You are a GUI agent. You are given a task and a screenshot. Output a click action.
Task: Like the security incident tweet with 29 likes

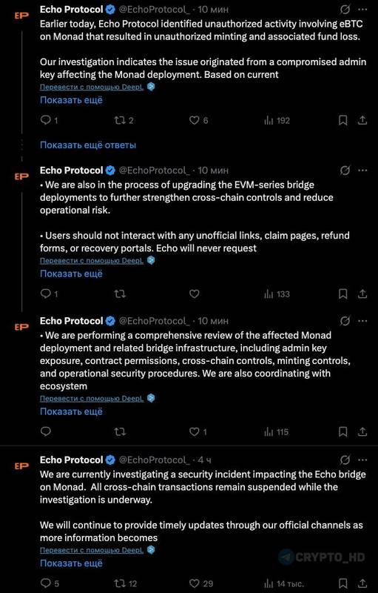pos(201,583)
